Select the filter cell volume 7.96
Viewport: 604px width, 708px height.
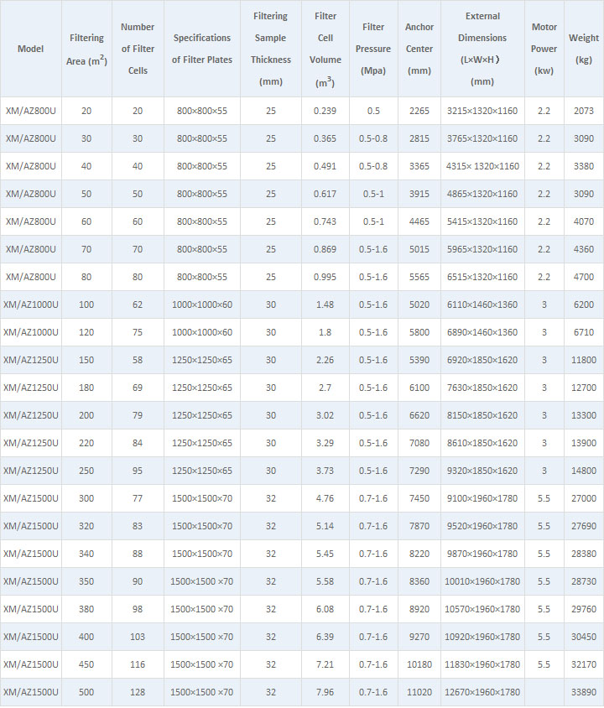[x=325, y=692]
